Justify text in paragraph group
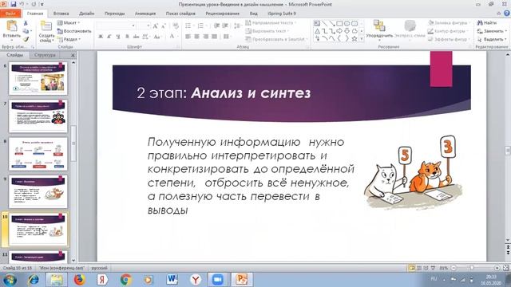 click(x=214, y=37)
